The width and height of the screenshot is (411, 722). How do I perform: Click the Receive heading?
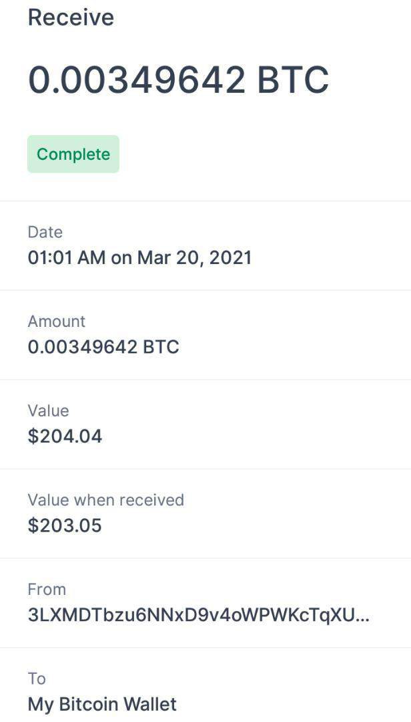(71, 17)
